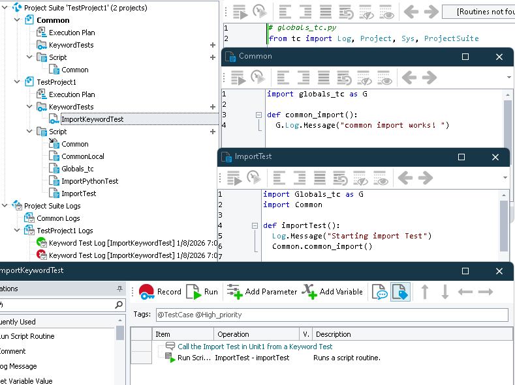Pin the Operations panel with pushpin icon
Viewport: 515px width, 385px height.
pos(119,289)
